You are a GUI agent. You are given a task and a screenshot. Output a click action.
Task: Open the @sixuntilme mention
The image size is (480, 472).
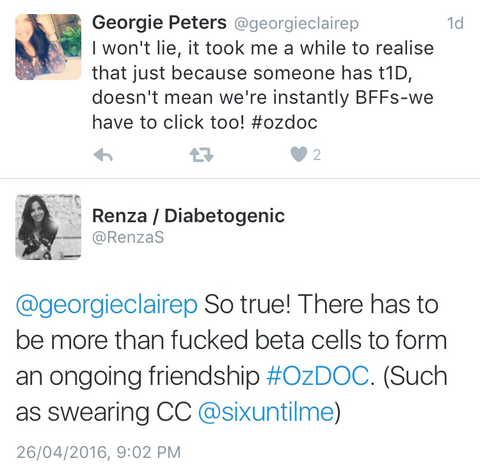point(266,412)
